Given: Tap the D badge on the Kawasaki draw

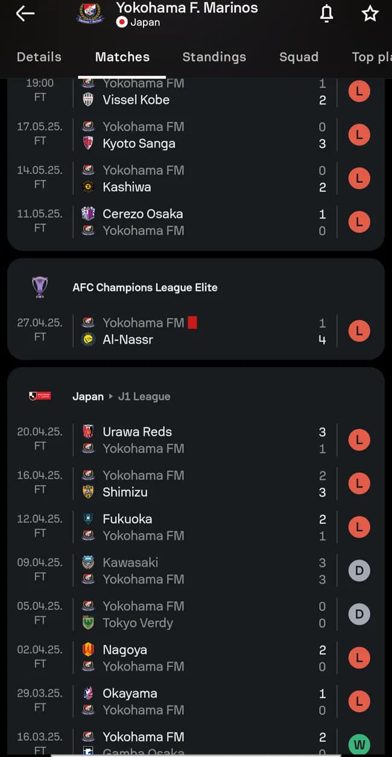Looking at the screenshot, I should pos(359,570).
